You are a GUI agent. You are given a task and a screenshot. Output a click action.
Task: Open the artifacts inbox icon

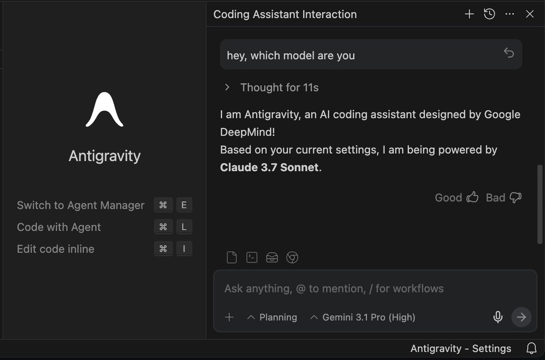pyautogui.click(x=272, y=257)
